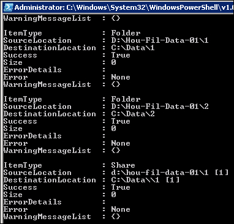Click the SourceLocation path ending in \2
This screenshot has width=234, height=224.
160,106
